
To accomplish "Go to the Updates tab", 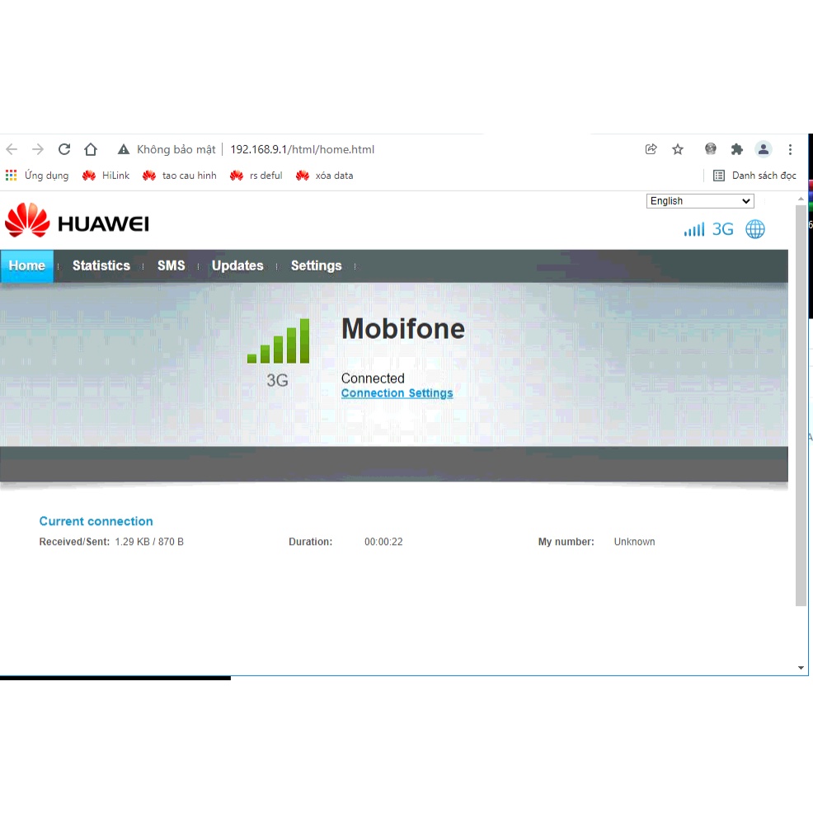I will (x=237, y=266).
